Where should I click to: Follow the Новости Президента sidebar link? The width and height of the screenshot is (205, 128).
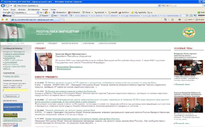[14, 52]
